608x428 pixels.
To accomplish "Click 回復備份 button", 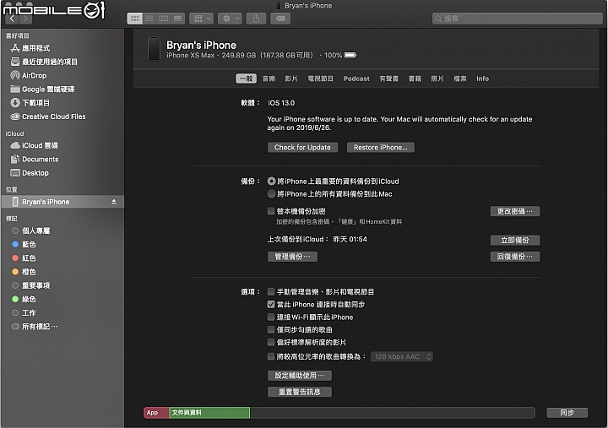I will [515, 257].
